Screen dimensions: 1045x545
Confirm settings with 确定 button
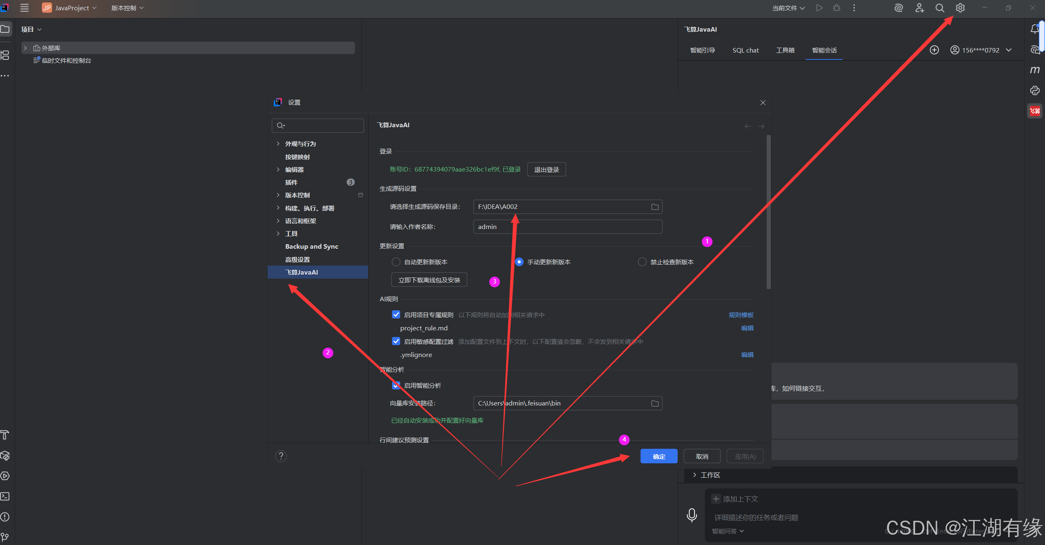(659, 456)
